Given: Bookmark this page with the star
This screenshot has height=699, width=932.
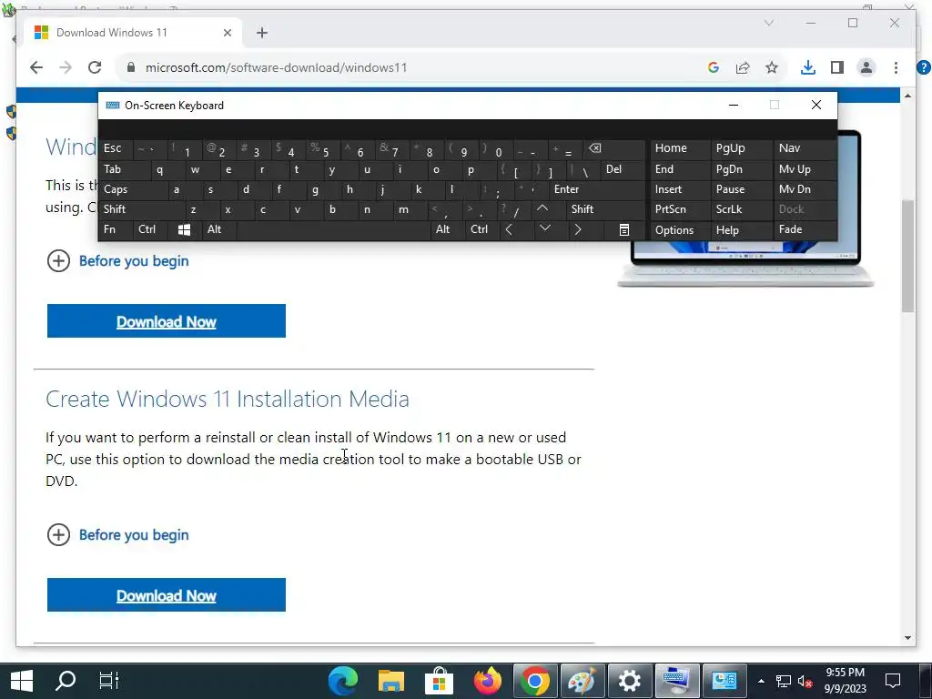Looking at the screenshot, I should coord(772,67).
